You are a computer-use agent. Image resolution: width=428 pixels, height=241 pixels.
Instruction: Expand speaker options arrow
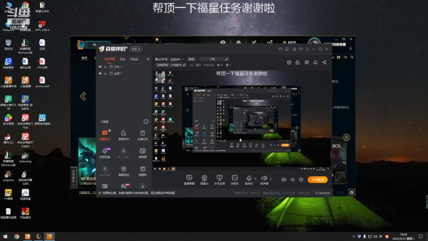coord(271,179)
